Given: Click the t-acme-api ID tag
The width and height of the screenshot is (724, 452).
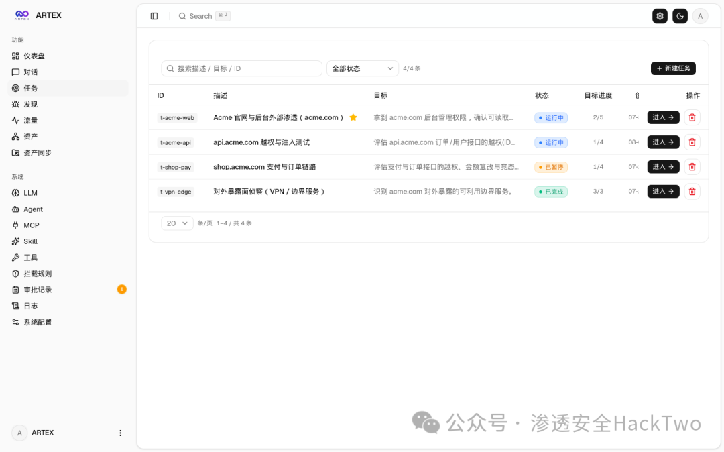Looking at the screenshot, I should coord(176,142).
